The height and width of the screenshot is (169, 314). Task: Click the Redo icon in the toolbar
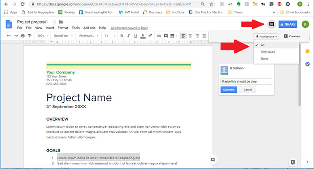click(x=16, y=36)
